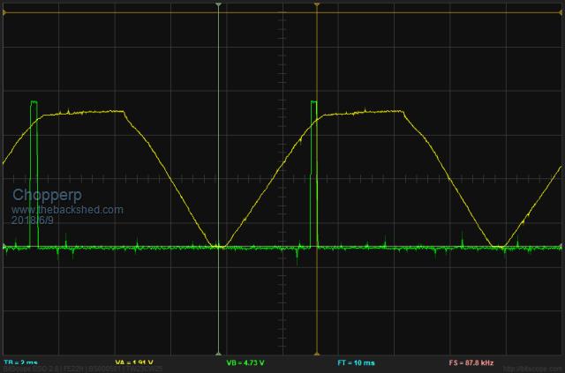565x373 pixels.
Task: Click the vertical orange cursor line
Action: pos(316,291)
